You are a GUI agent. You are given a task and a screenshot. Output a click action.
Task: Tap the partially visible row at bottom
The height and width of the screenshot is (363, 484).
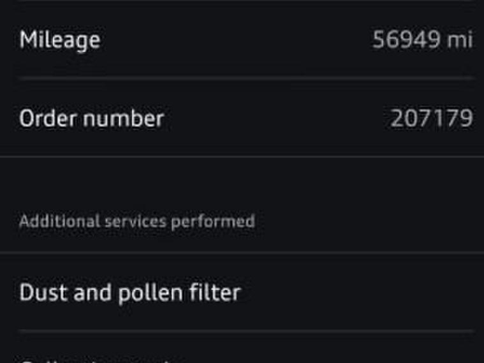coord(96,359)
